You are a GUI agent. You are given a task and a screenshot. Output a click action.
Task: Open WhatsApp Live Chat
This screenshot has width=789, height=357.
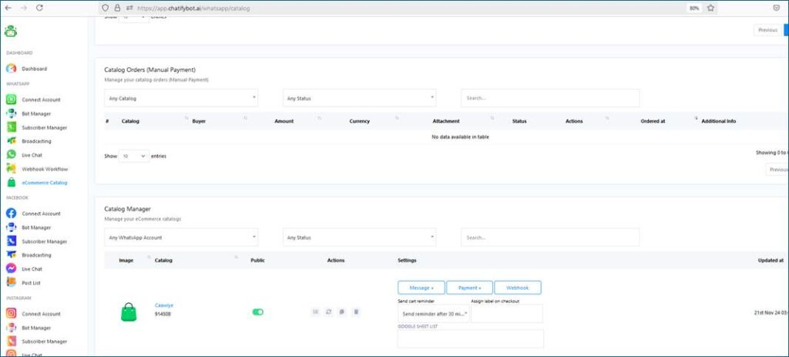pos(32,155)
